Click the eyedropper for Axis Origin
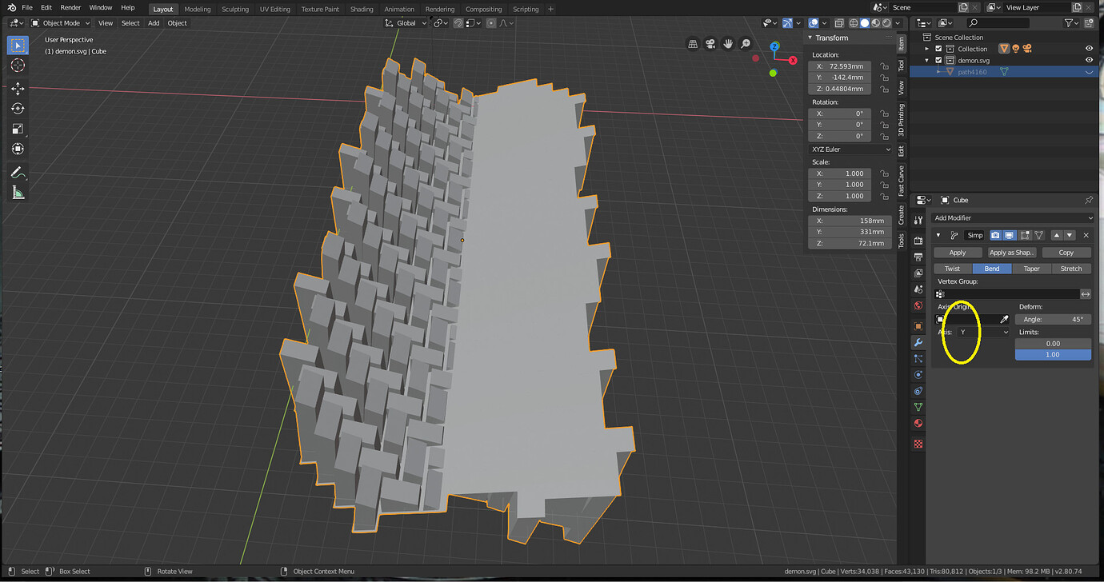Screen dimensions: 1104x582 pyautogui.click(x=1005, y=320)
